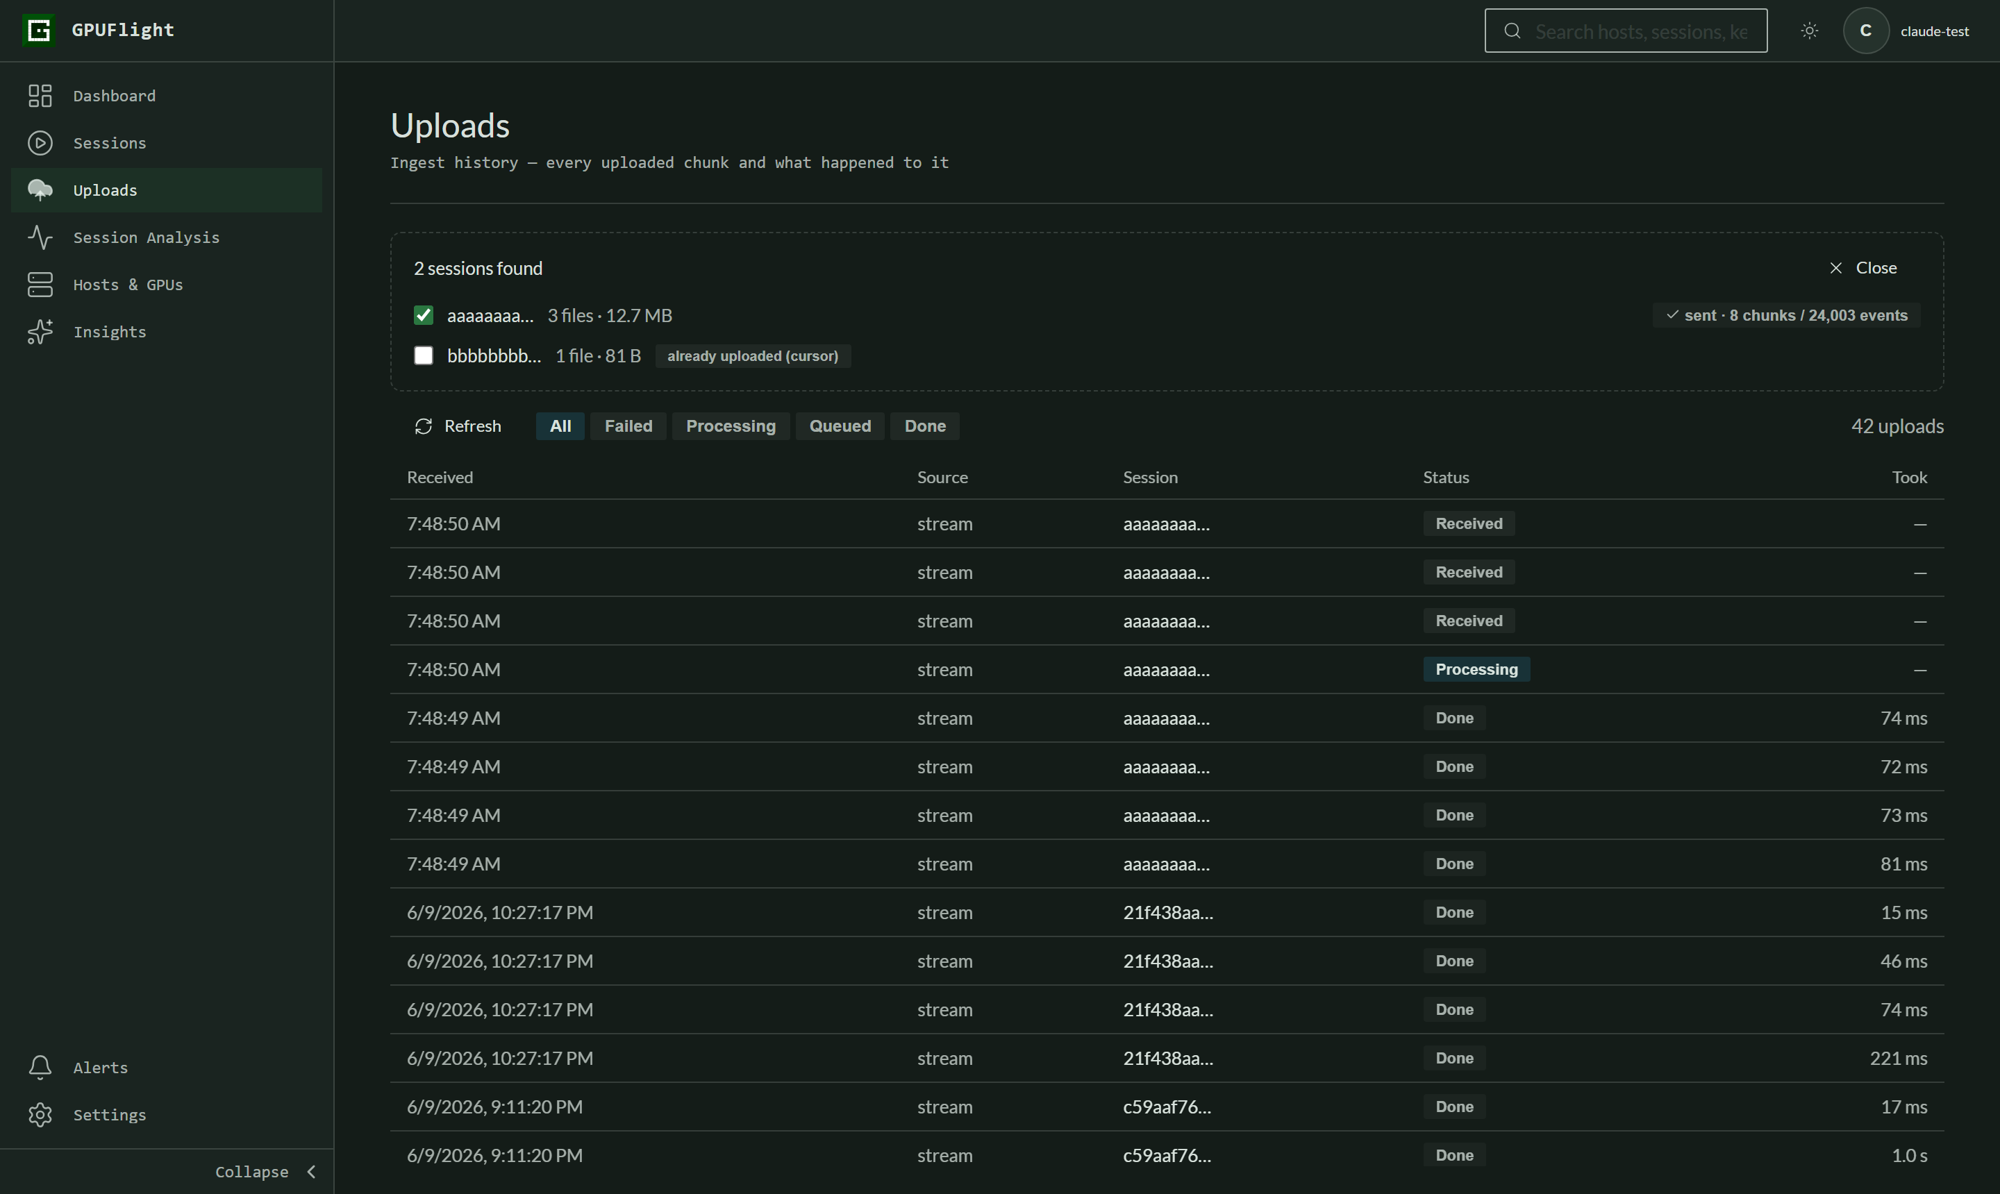Click the Close button text

[1876, 268]
